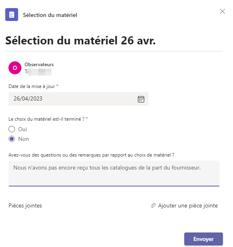233x247 pixels.
Task: Click the questions ou remarques field label
Action: click(91, 155)
